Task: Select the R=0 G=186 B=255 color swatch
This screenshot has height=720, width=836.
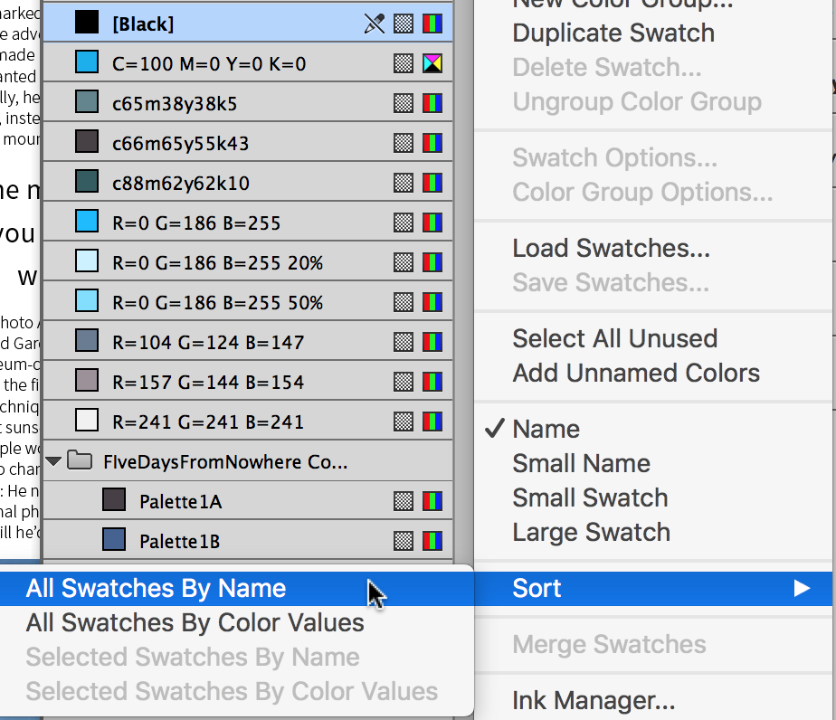Action: [195, 223]
